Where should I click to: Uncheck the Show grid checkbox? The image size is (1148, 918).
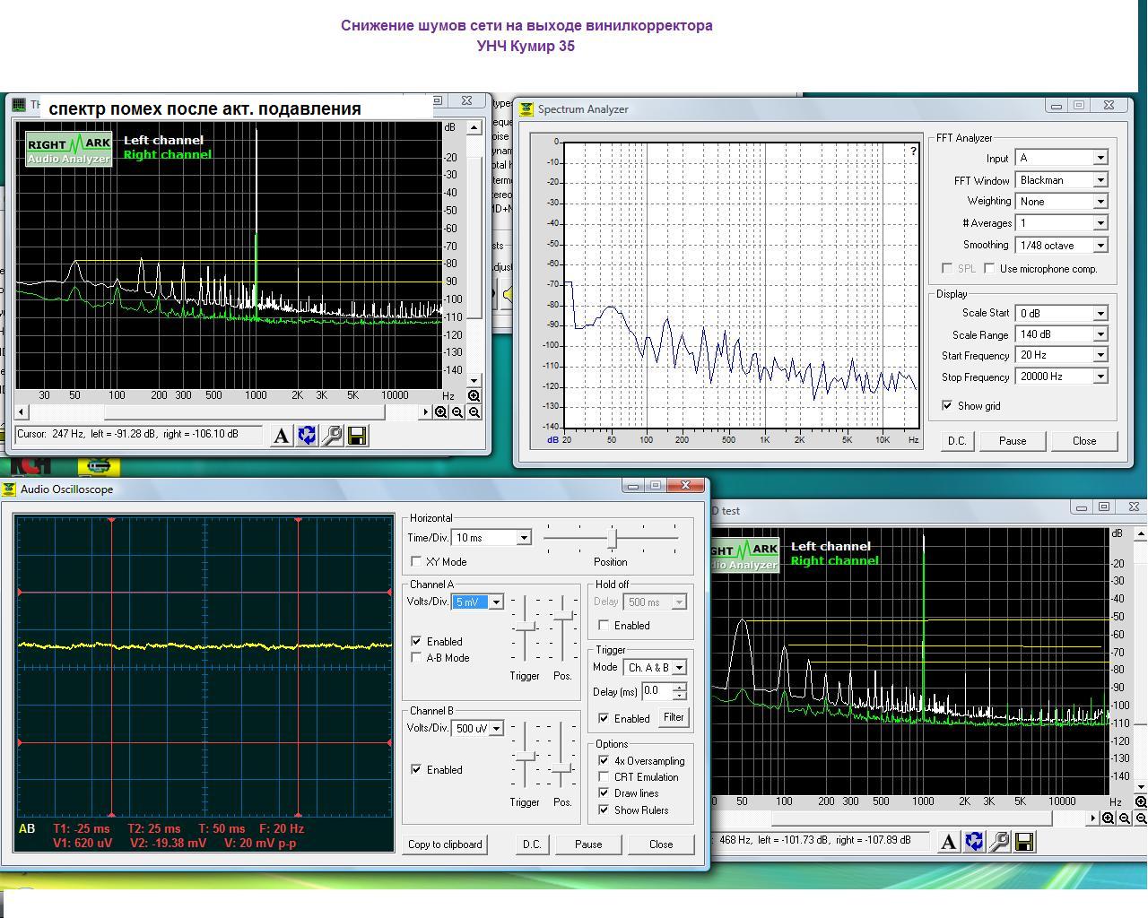click(947, 406)
